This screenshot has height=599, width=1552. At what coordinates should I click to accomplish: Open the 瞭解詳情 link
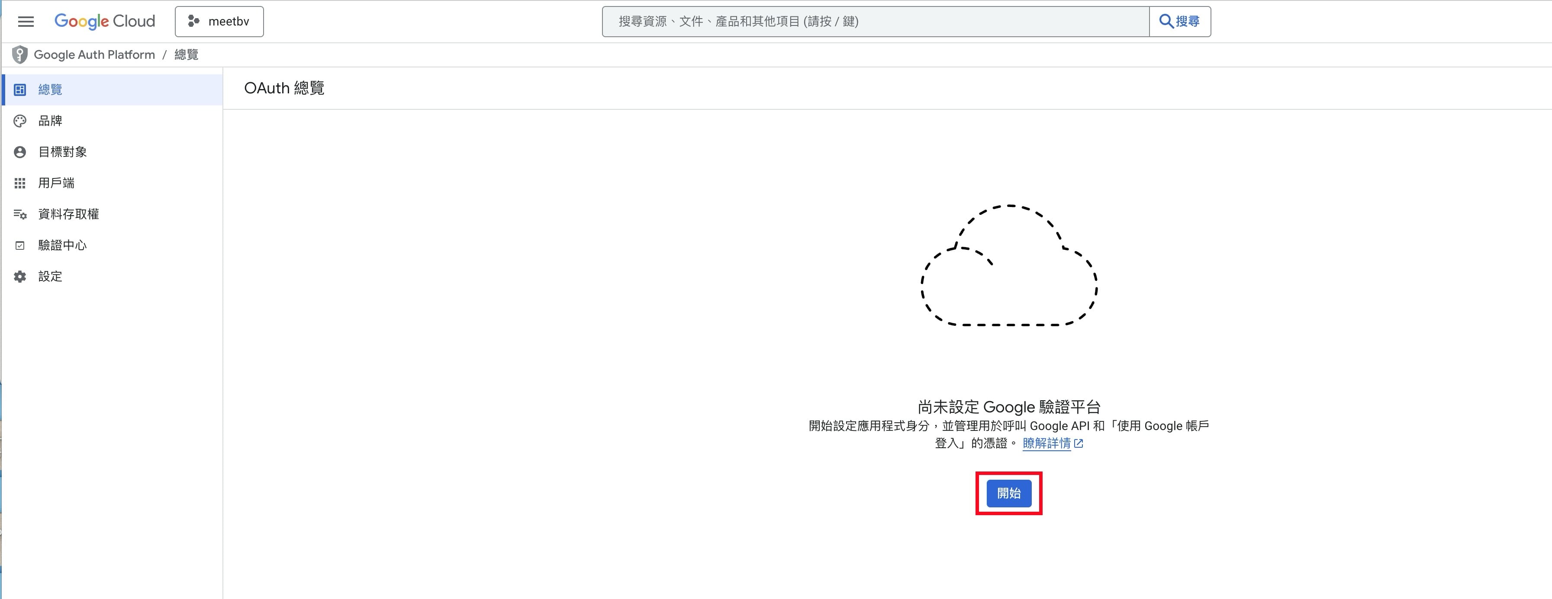tap(1046, 443)
